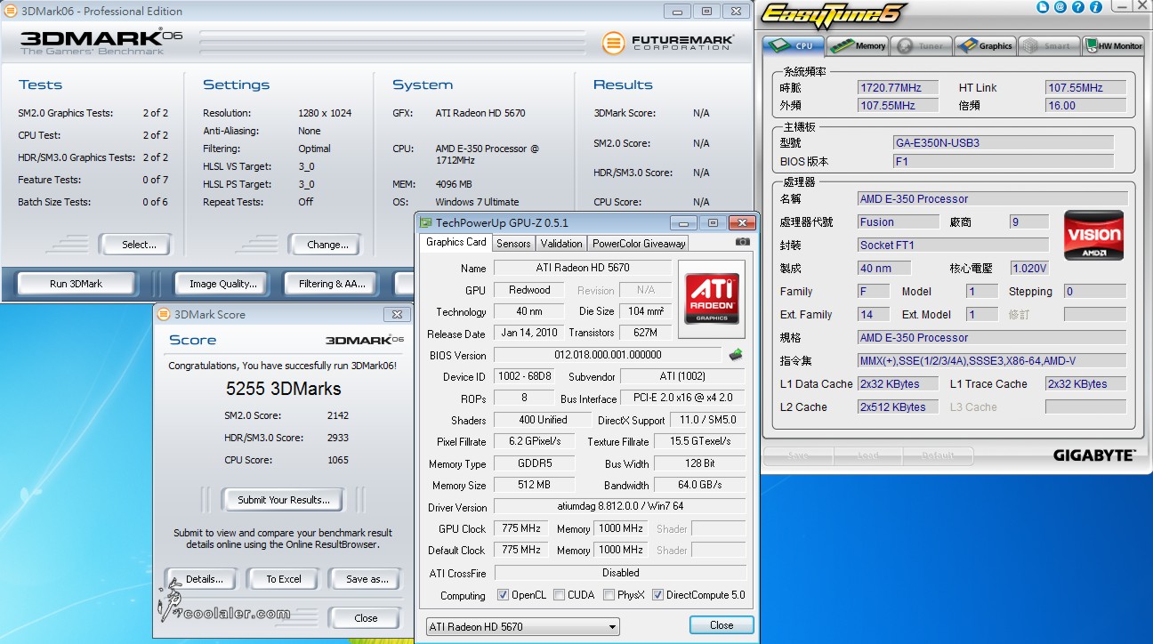Click the GPU-Z title bar app icon

coord(425,222)
